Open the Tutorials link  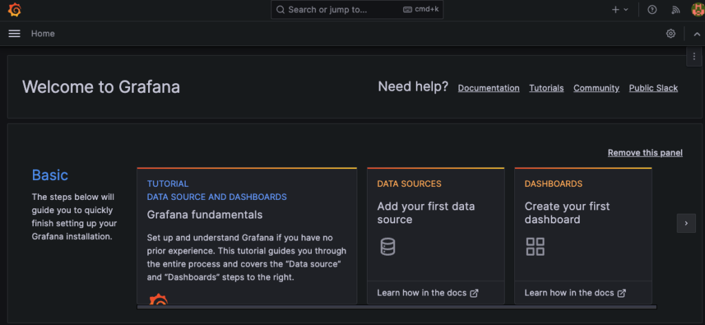click(x=546, y=88)
